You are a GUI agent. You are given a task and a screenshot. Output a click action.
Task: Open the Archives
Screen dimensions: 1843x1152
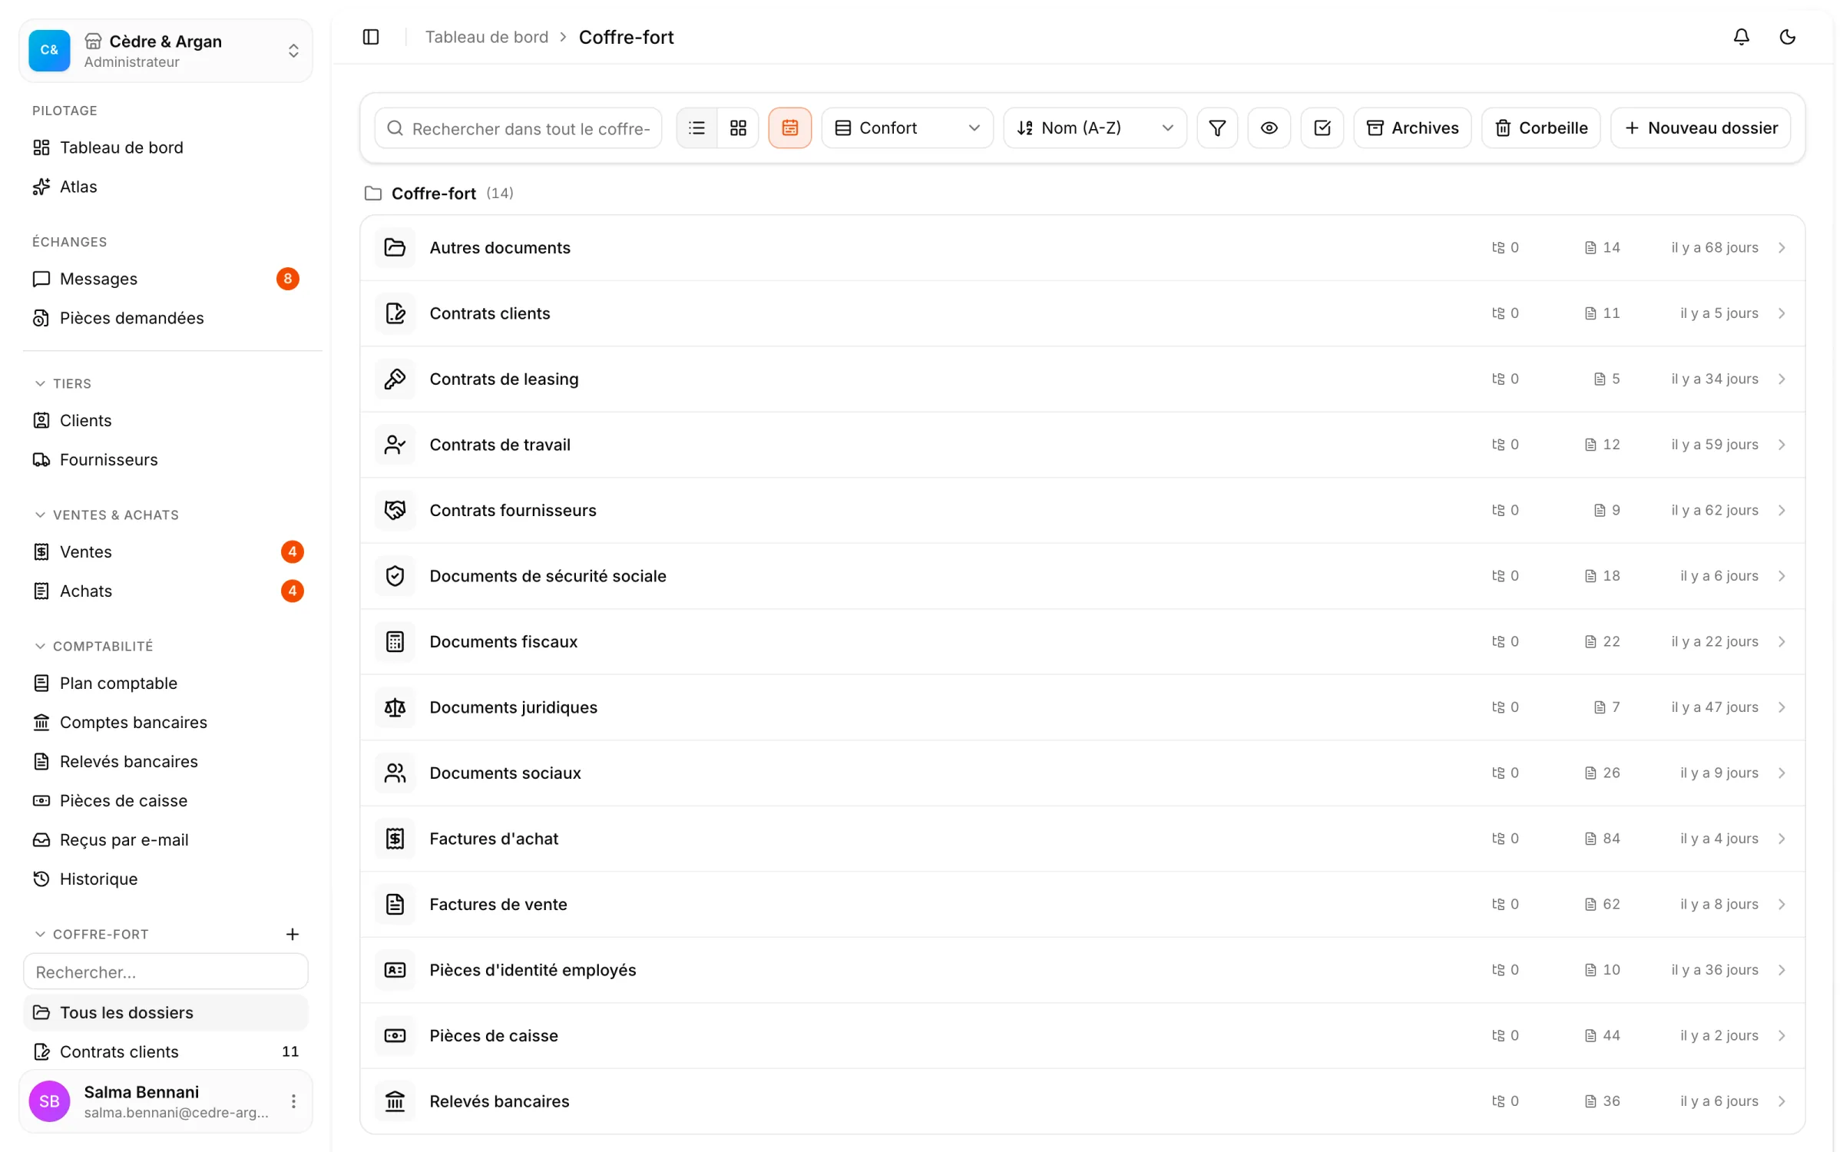pos(1412,127)
